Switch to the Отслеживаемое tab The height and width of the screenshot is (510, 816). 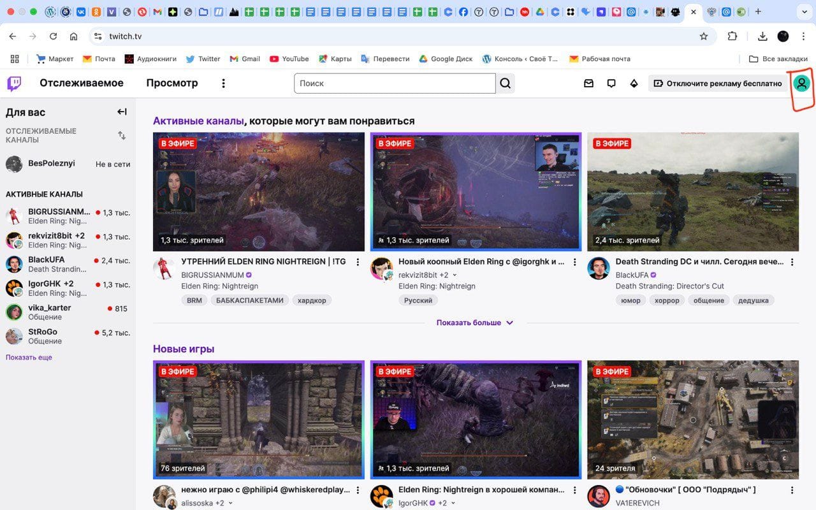[x=82, y=84]
